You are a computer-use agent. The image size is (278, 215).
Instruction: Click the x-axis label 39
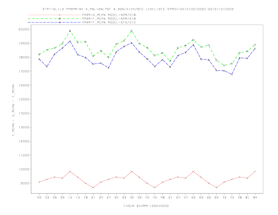[x=139, y=197]
